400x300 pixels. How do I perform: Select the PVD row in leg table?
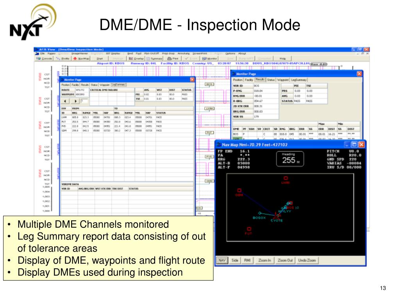[127, 126]
